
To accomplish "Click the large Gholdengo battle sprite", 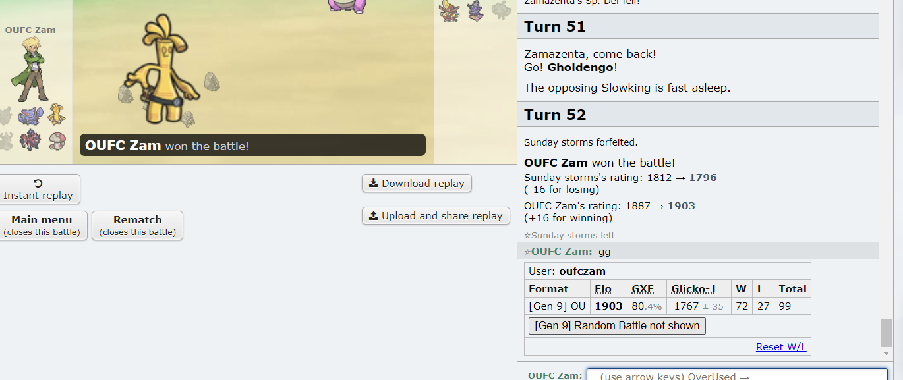I will [163, 70].
